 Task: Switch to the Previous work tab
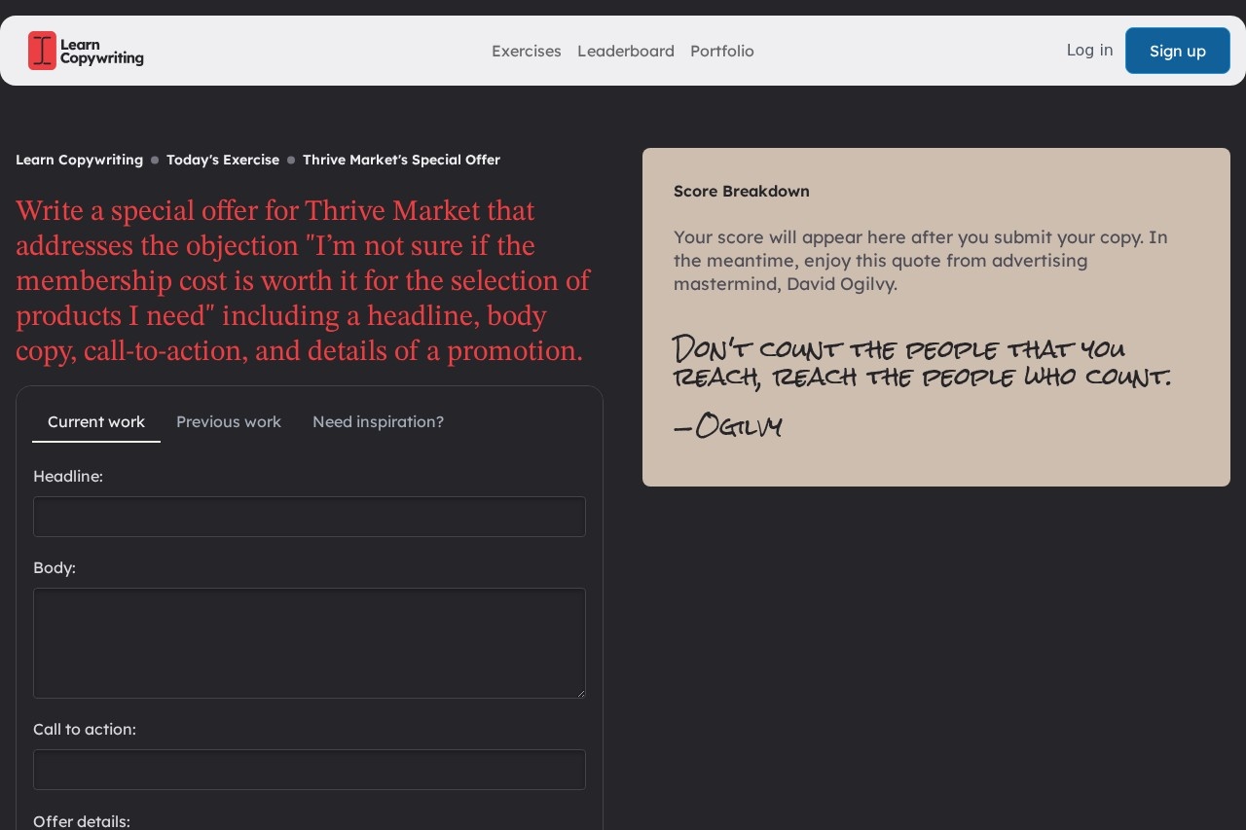pos(229,421)
